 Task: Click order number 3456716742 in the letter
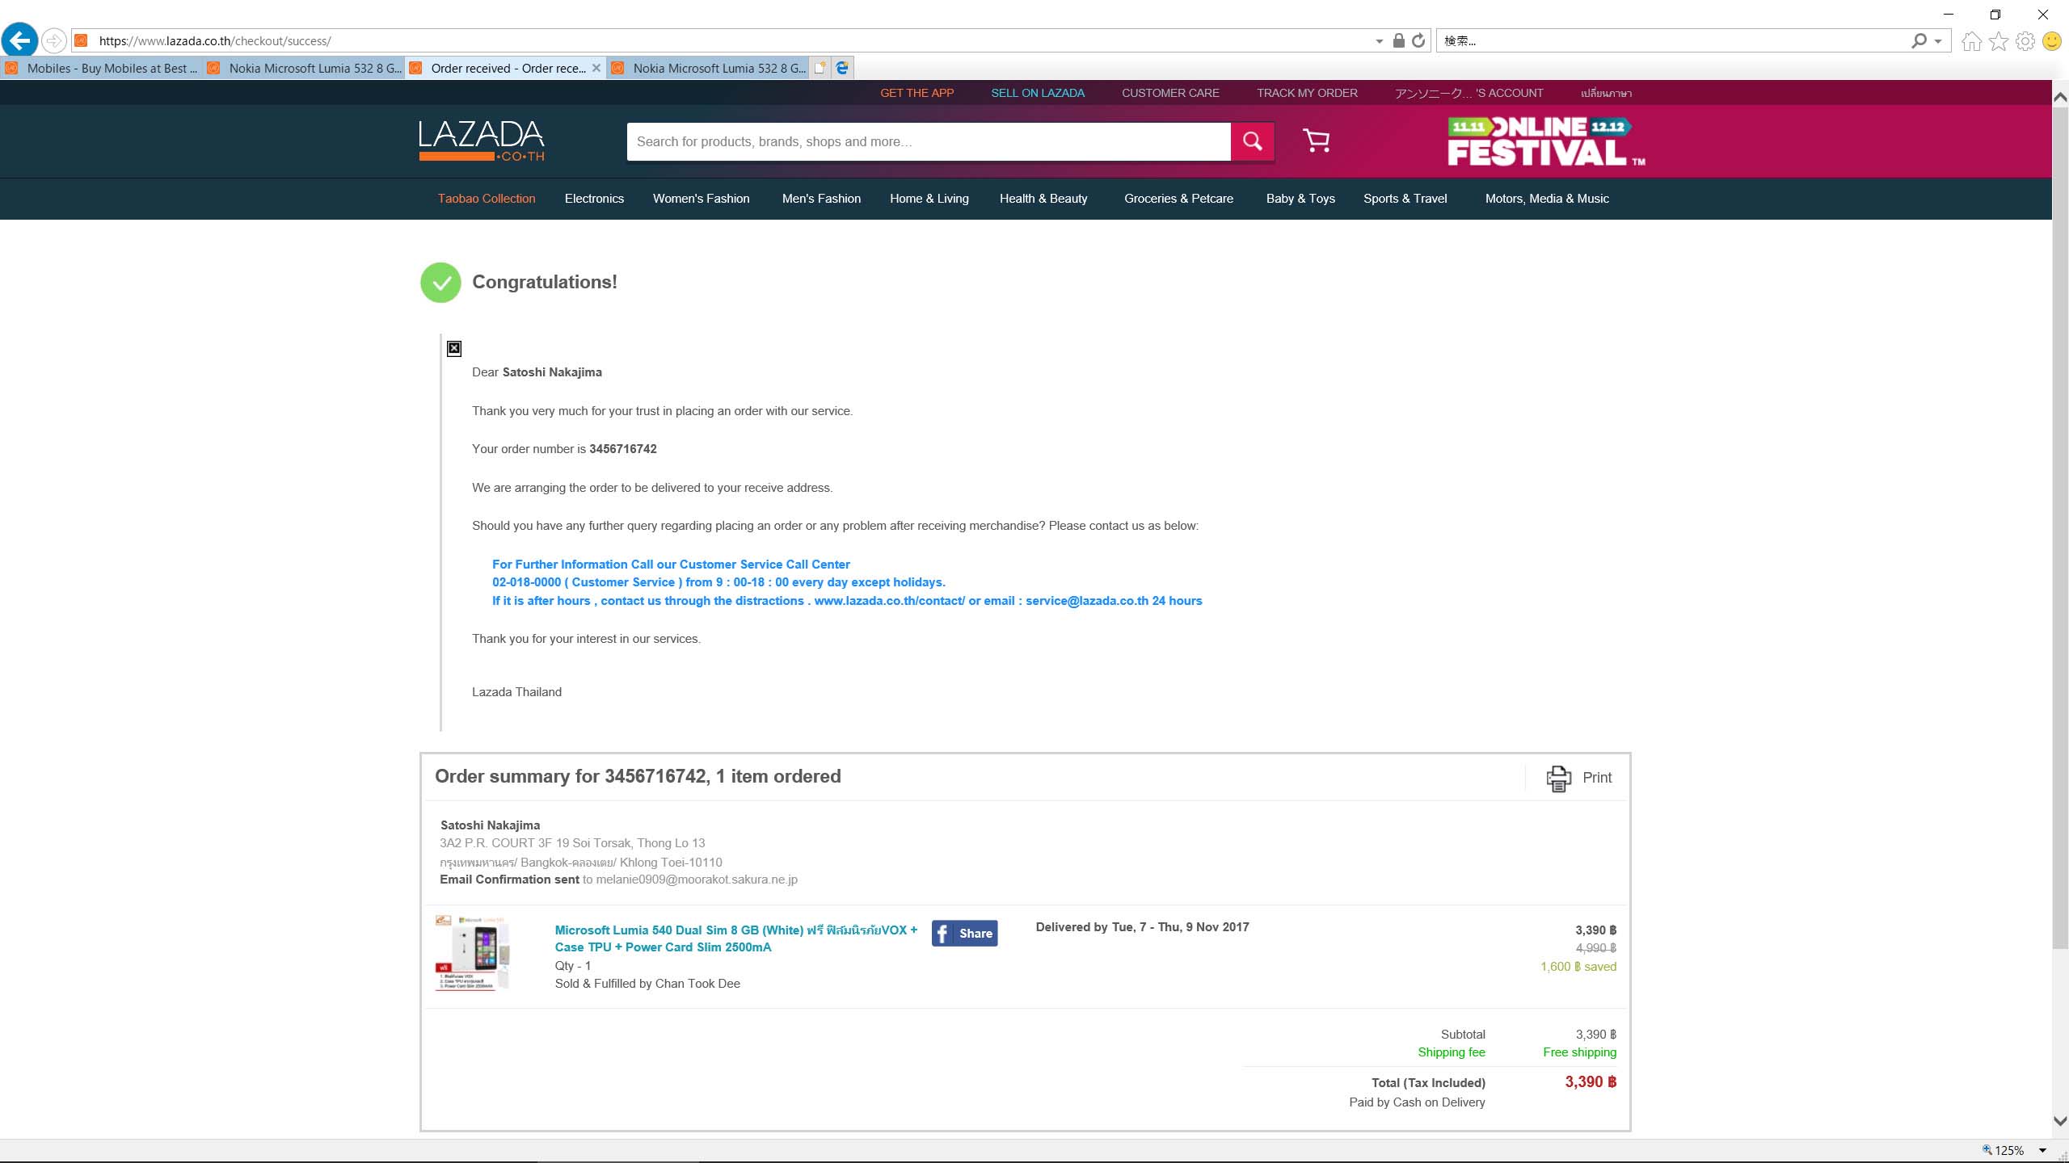pos(622,449)
